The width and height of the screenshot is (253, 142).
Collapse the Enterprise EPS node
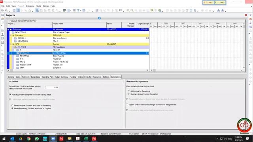(8, 30)
